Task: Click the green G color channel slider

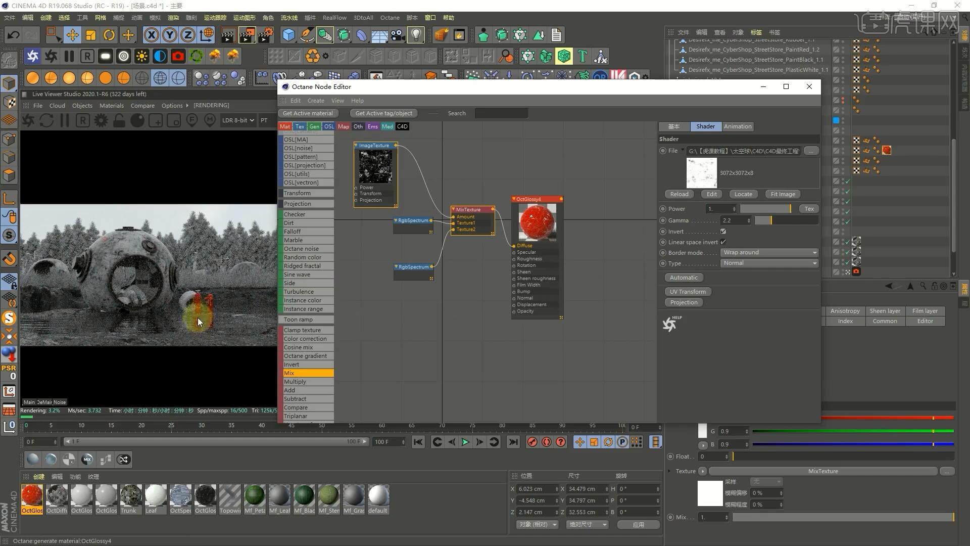Action: [x=853, y=431]
